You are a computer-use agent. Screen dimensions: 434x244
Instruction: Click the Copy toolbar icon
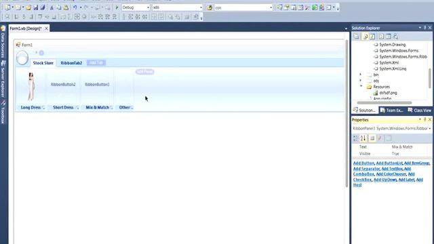(59, 7)
